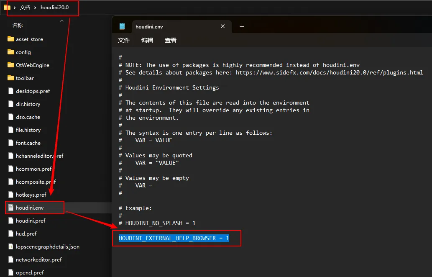This screenshot has width=432, height=277.
Task: Click the houdini20.0 breadcrumb segment
Action: (54, 8)
